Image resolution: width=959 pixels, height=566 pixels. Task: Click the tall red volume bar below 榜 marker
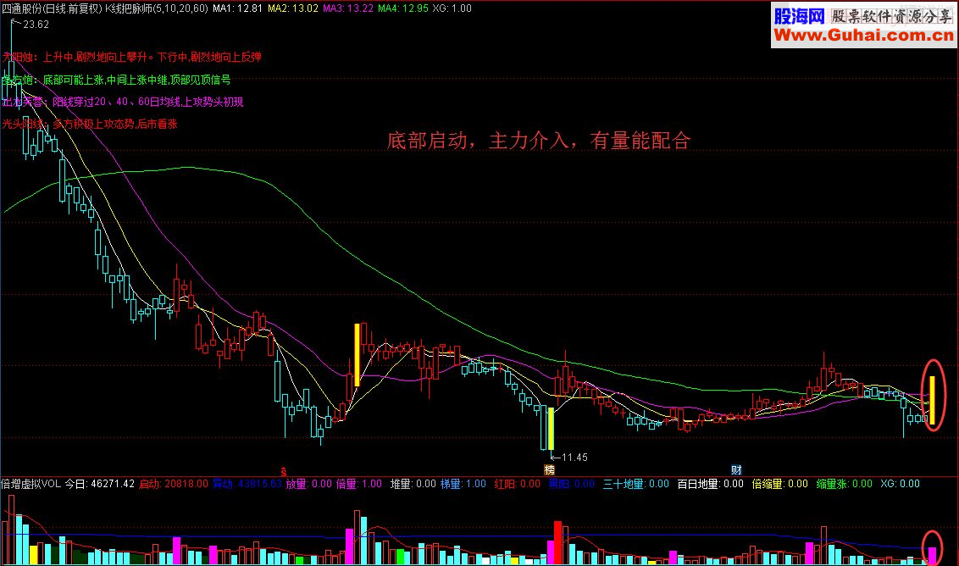pyautogui.click(x=557, y=543)
